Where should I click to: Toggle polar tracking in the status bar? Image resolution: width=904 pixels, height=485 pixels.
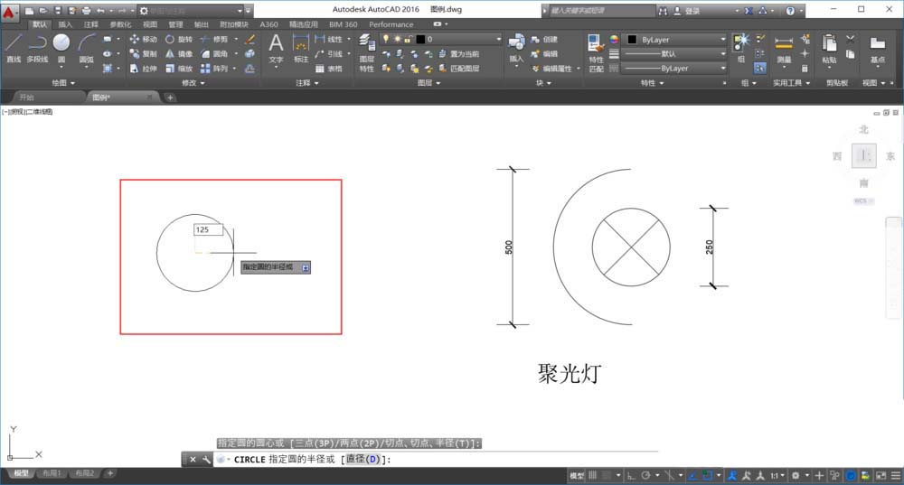click(645, 475)
